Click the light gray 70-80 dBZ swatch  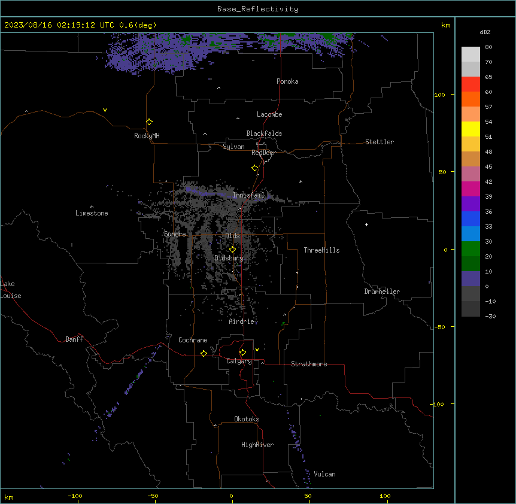pyautogui.click(x=471, y=54)
